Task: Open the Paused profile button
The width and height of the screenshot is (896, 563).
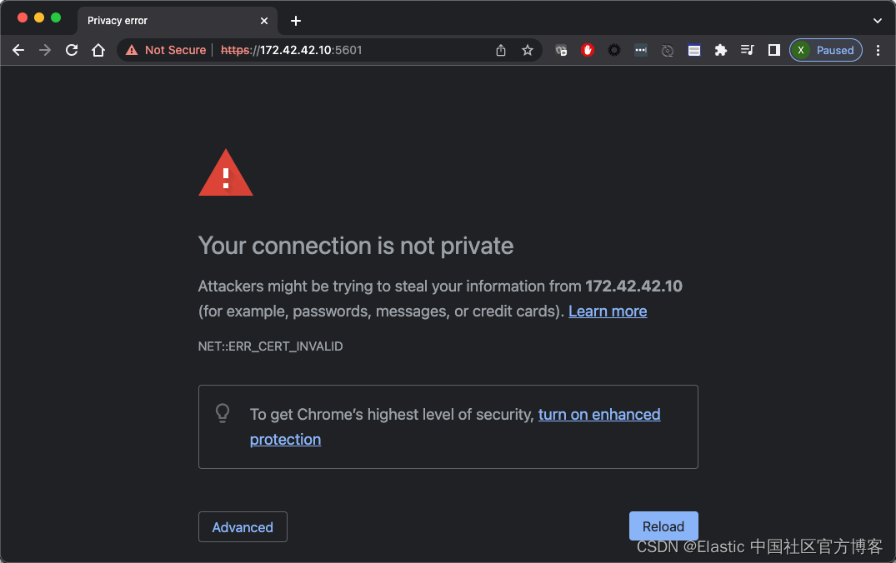Action: pyautogui.click(x=825, y=50)
